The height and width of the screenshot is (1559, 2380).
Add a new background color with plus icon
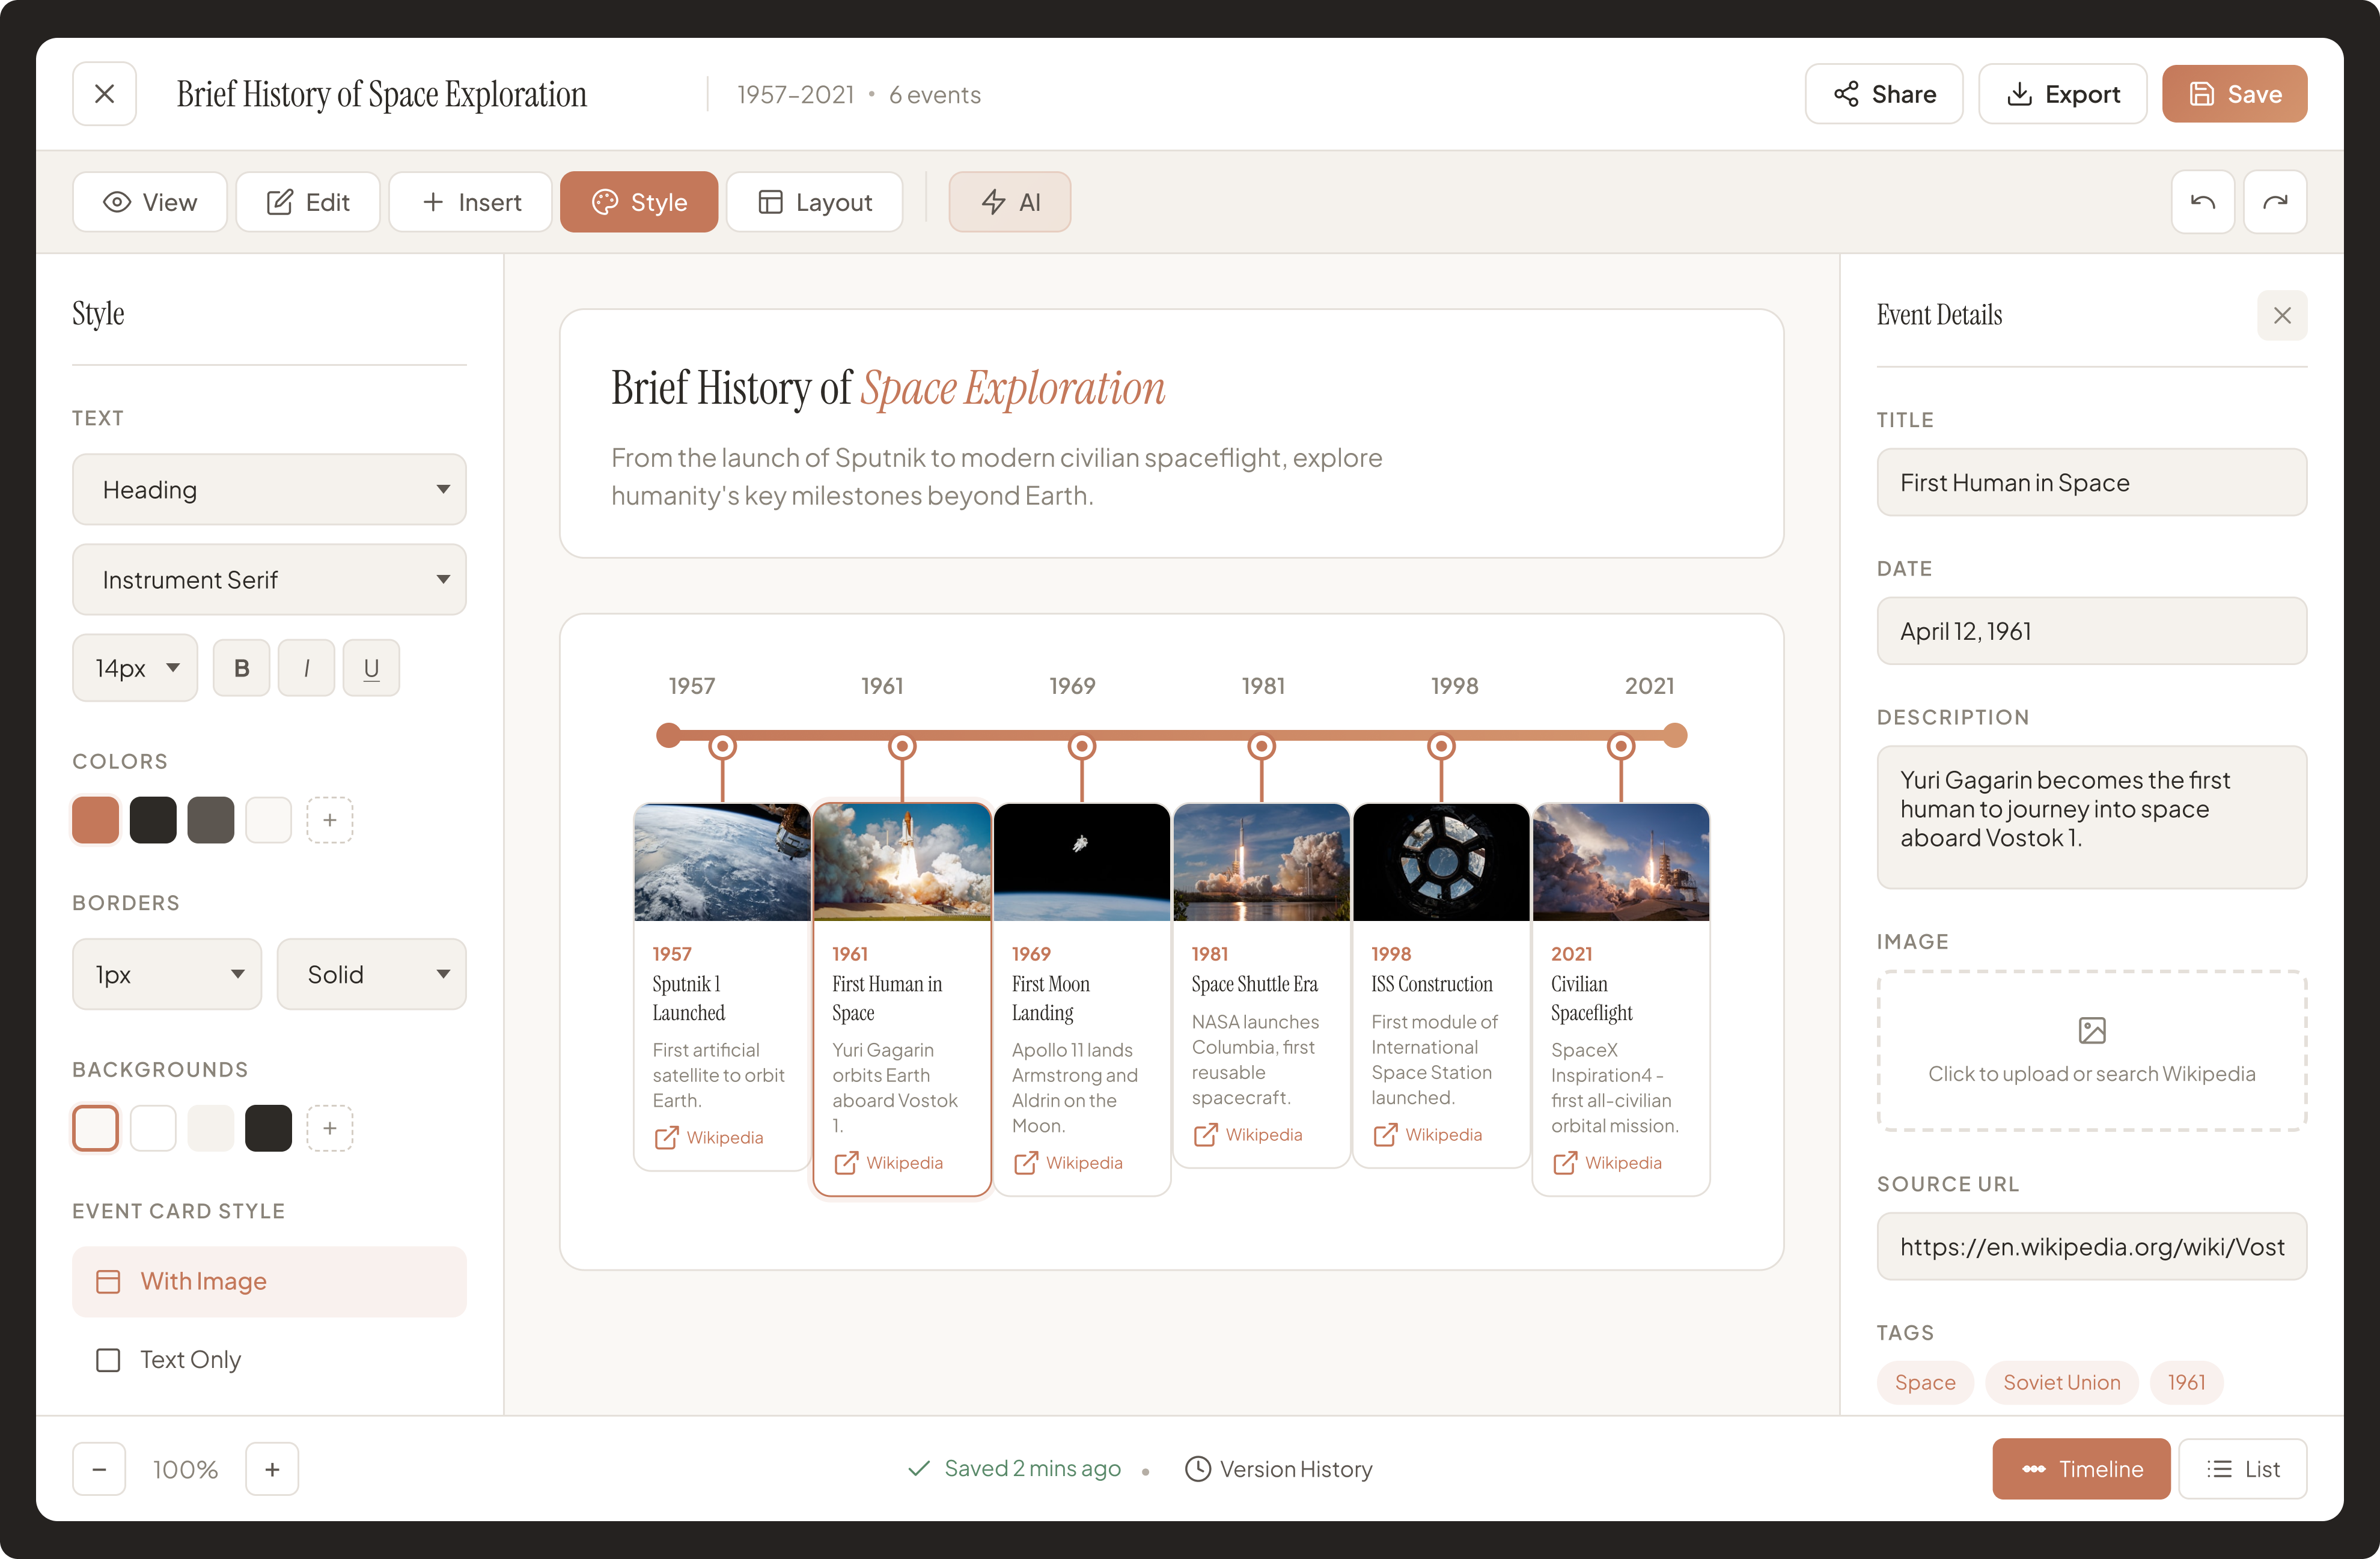pos(330,1127)
